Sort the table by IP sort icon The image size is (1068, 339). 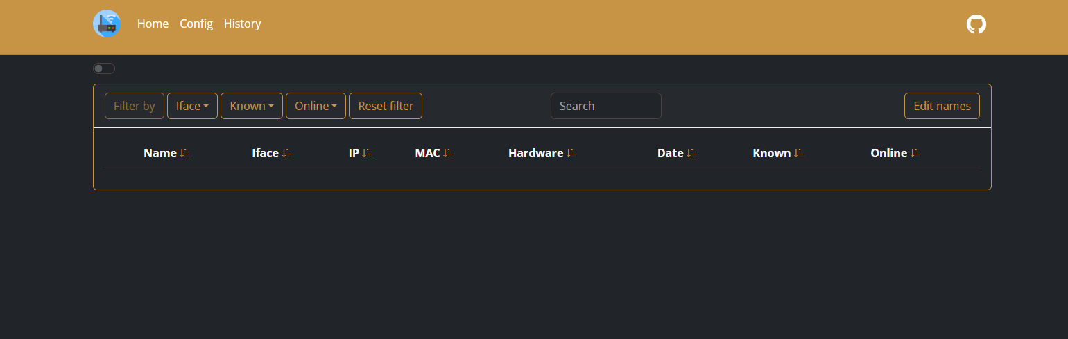[368, 154]
